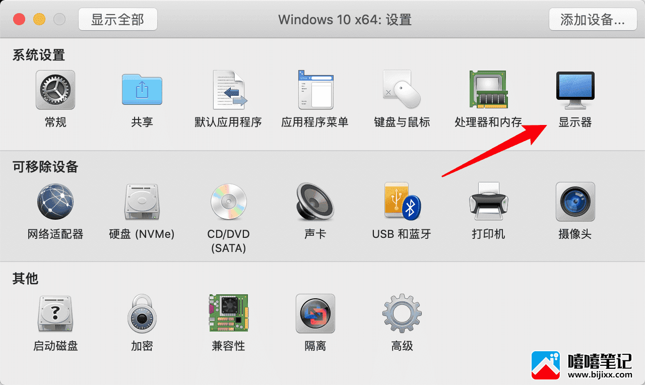The image size is (645, 385).
Task: Open the 网络适配器 network adapter icon
Action: tap(55, 202)
